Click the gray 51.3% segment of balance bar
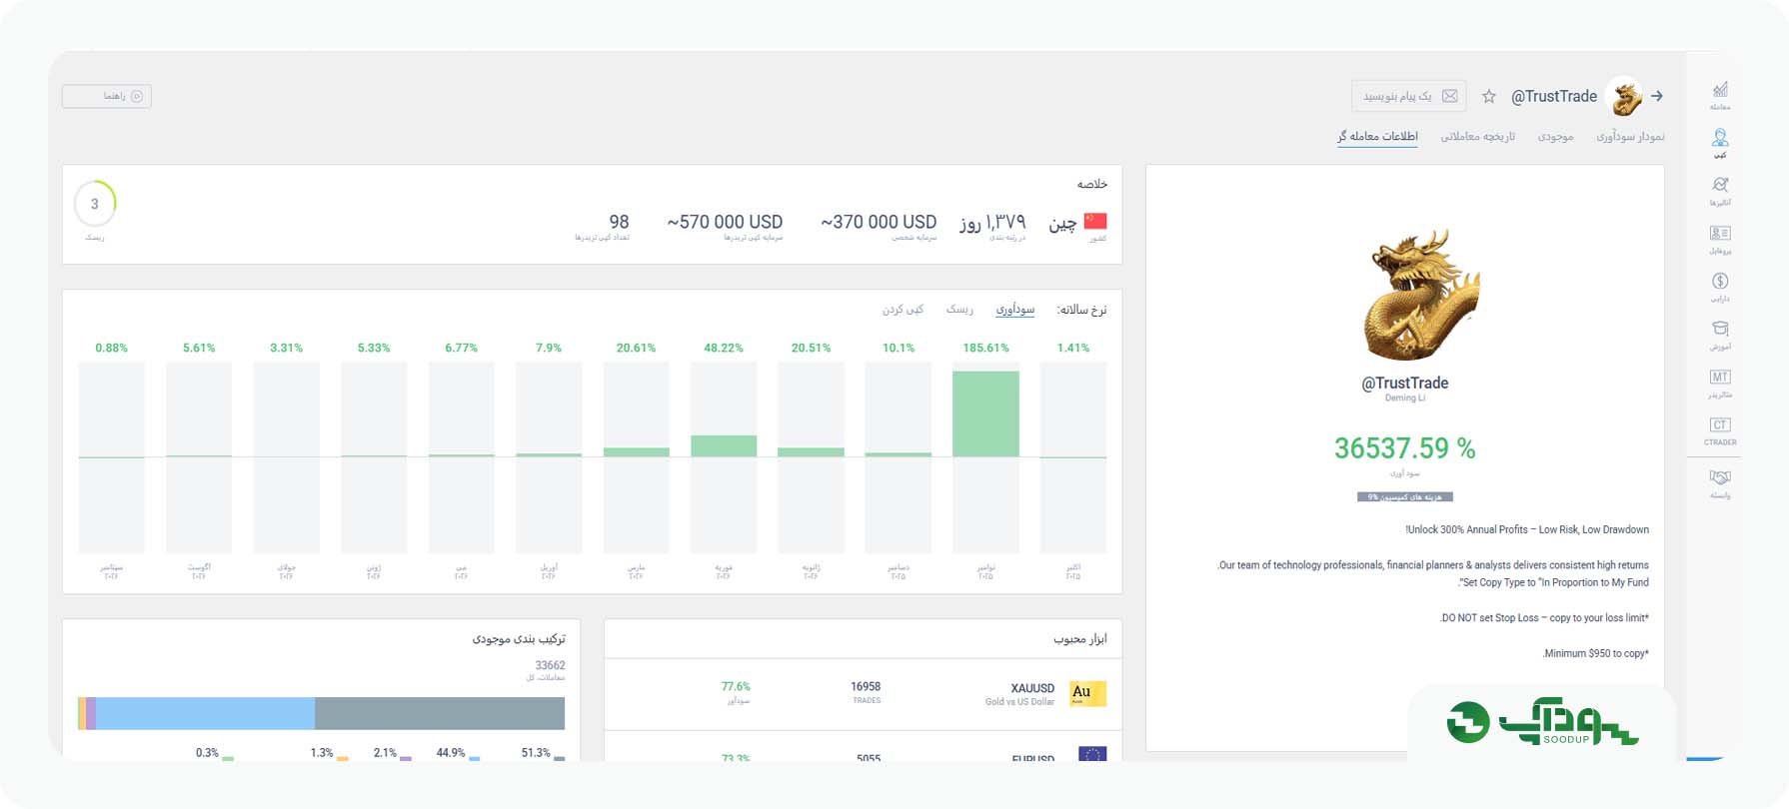Screen dimensions: 1789x809 (x=440, y=713)
